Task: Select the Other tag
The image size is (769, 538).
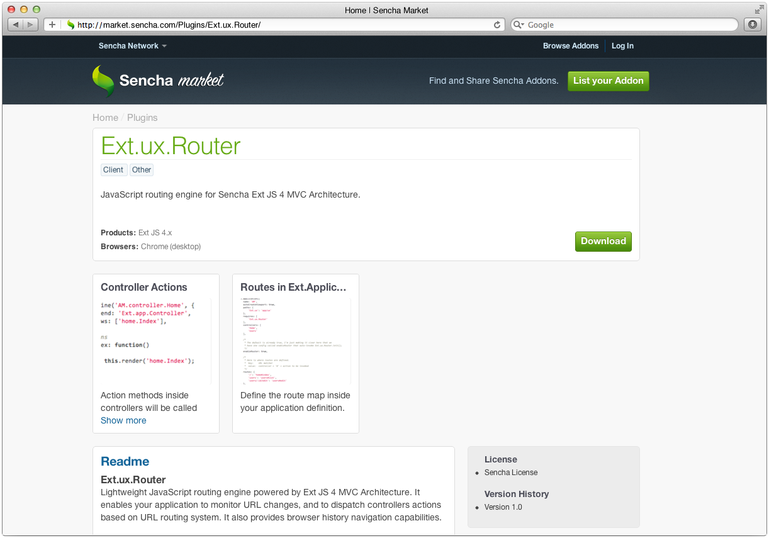Action: click(142, 170)
